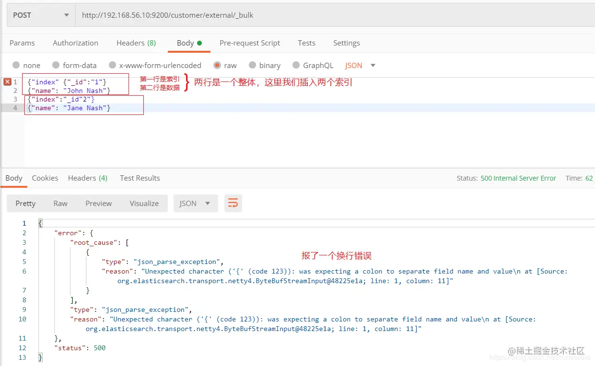The width and height of the screenshot is (595, 366).
Task: Click the red error icon on line 1
Action: pyautogui.click(x=7, y=82)
